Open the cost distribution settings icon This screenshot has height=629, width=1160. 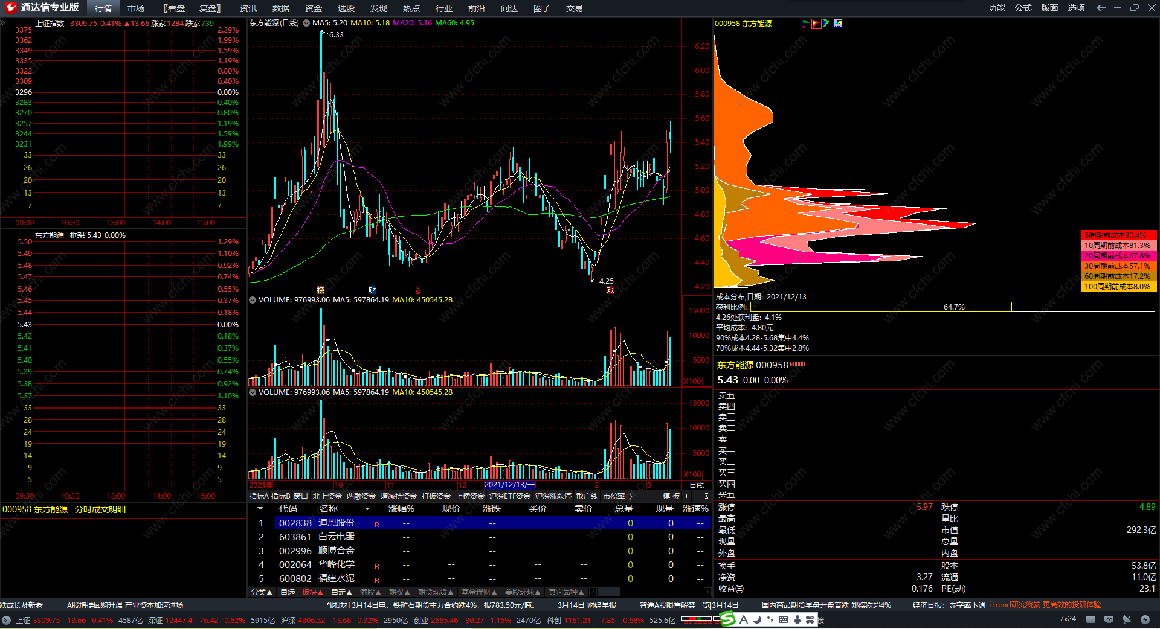[838, 24]
